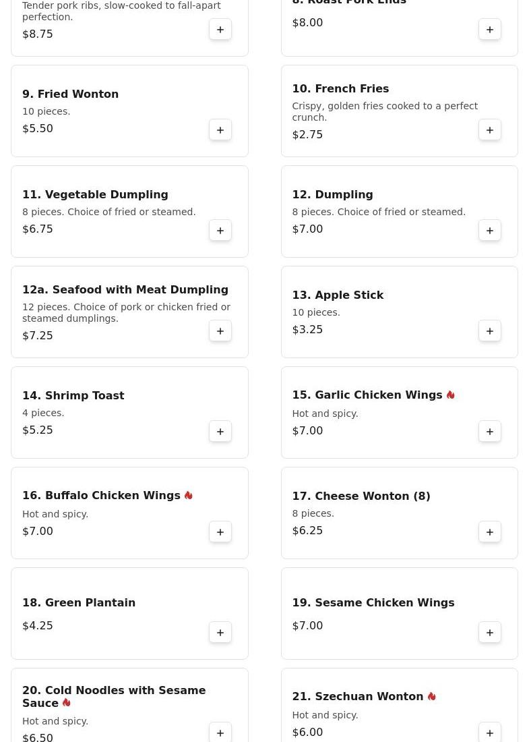Select the Green Plantain menu card
The height and width of the screenshot is (742, 529).
tap(129, 613)
